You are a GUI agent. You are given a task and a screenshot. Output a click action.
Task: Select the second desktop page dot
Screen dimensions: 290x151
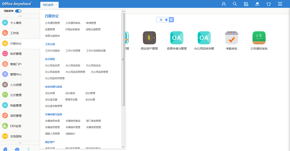click(x=166, y=20)
